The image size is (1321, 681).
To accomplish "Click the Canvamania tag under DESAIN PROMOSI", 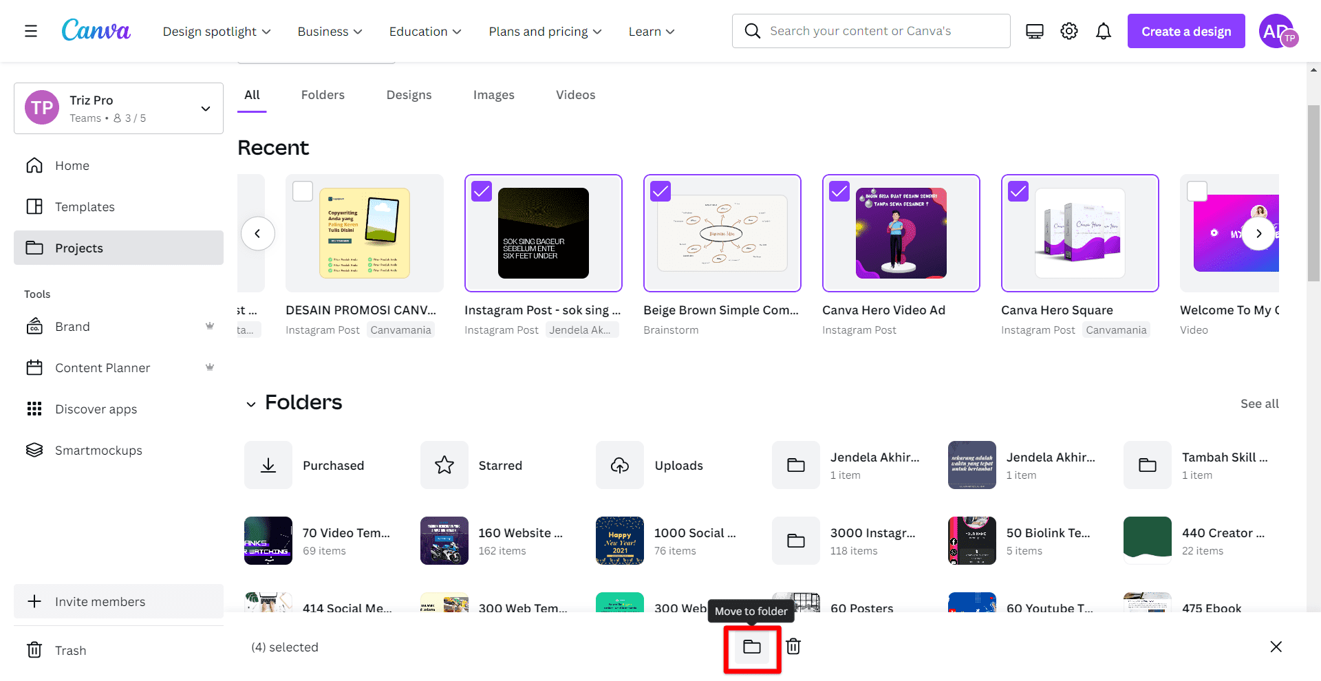I will point(400,330).
